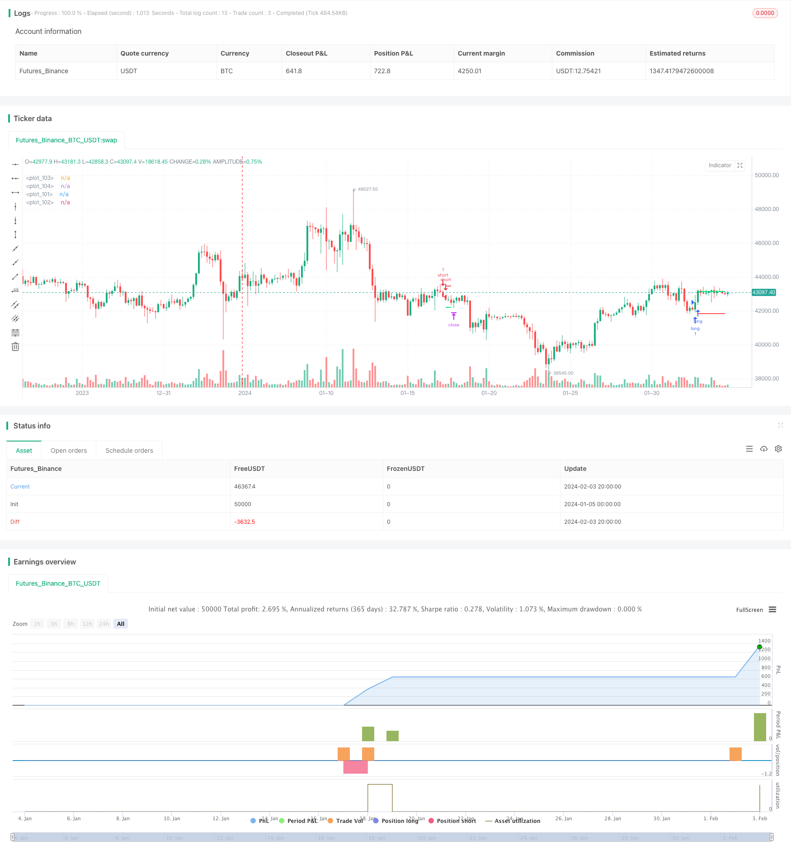Select the horizontal line drawing tool
791x855 pixels.
(x=15, y=164)
